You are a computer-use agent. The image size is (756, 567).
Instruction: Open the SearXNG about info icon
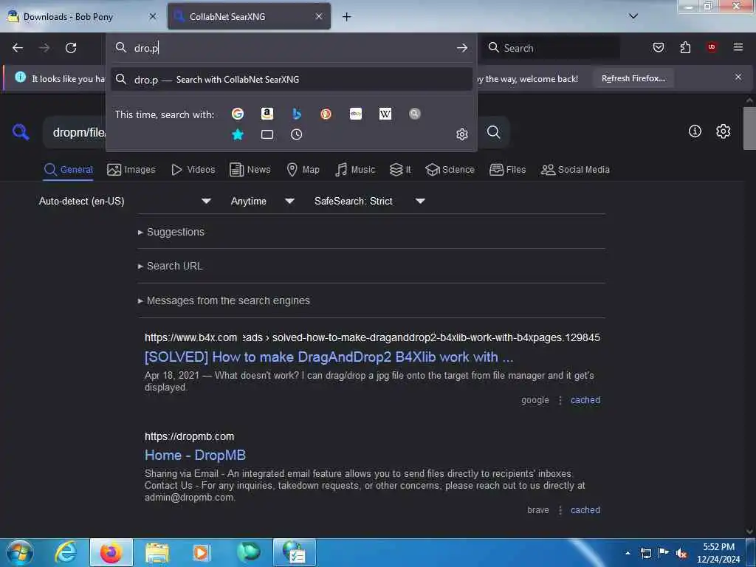pos(695,131)
